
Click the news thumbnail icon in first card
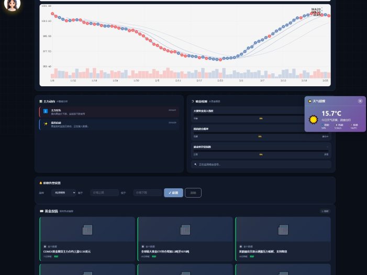[x=87, y=230]
